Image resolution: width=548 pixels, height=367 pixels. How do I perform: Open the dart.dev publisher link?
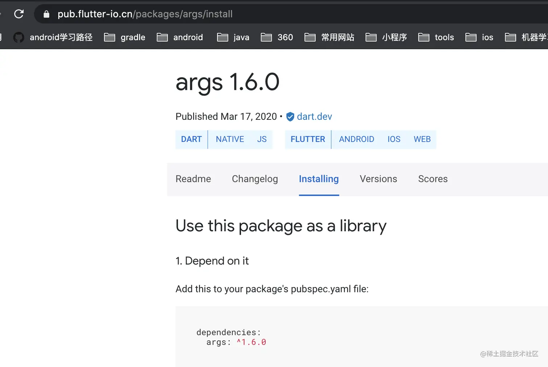point(314,117)
